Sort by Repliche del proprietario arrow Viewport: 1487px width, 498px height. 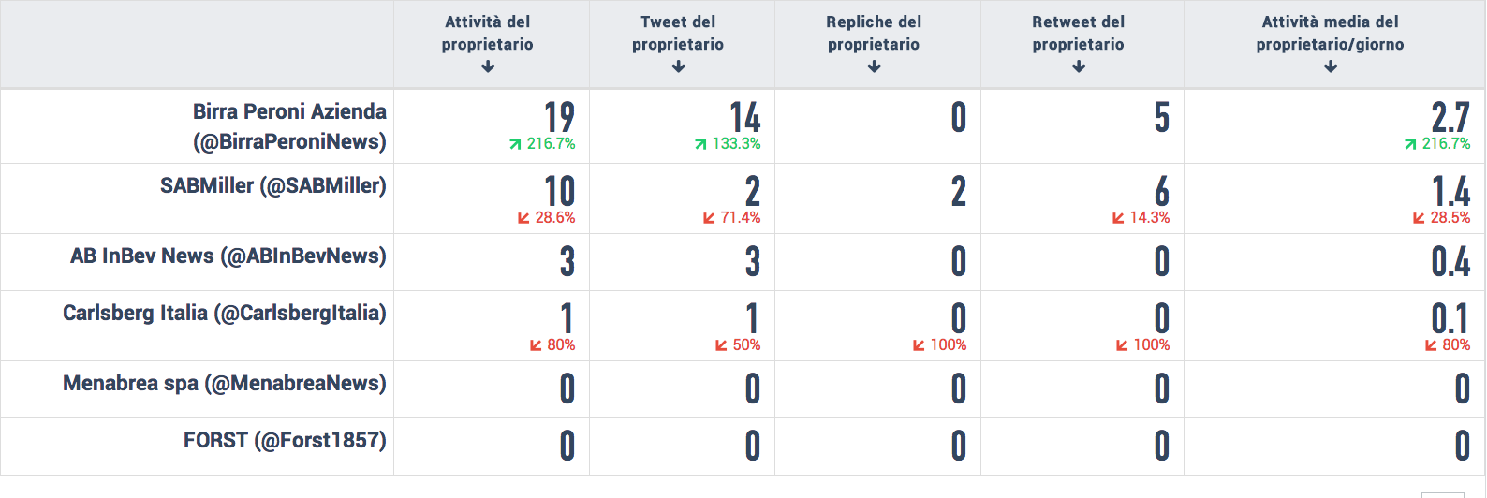pyautogui.click(x=875, y=66)
